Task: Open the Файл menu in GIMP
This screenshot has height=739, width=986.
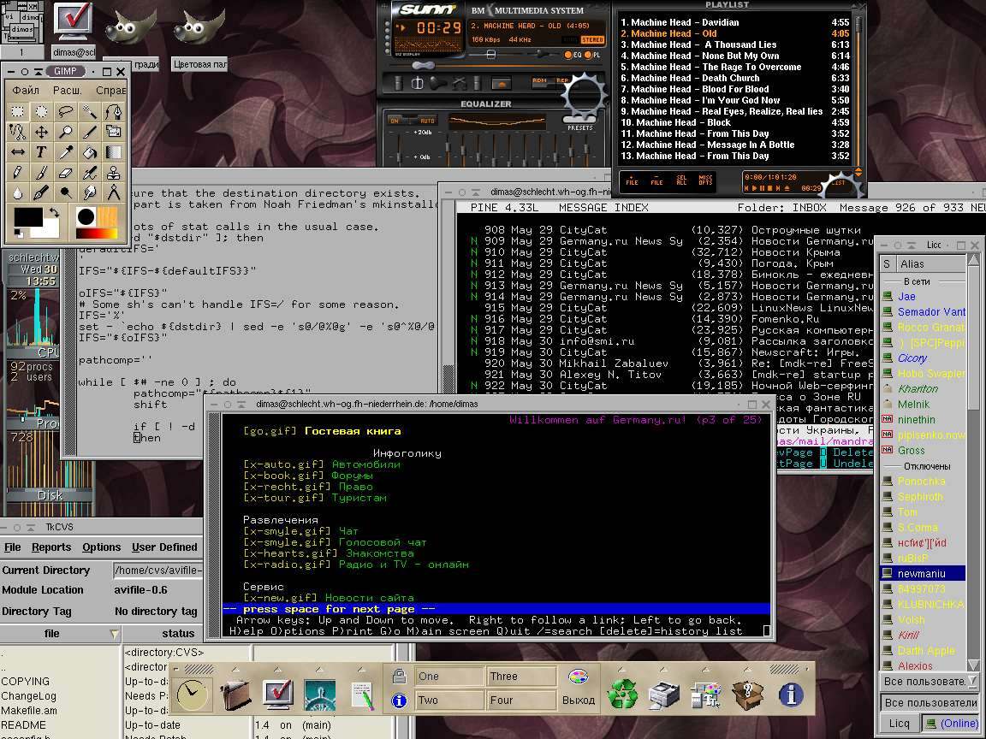Action: coord(26,91)
